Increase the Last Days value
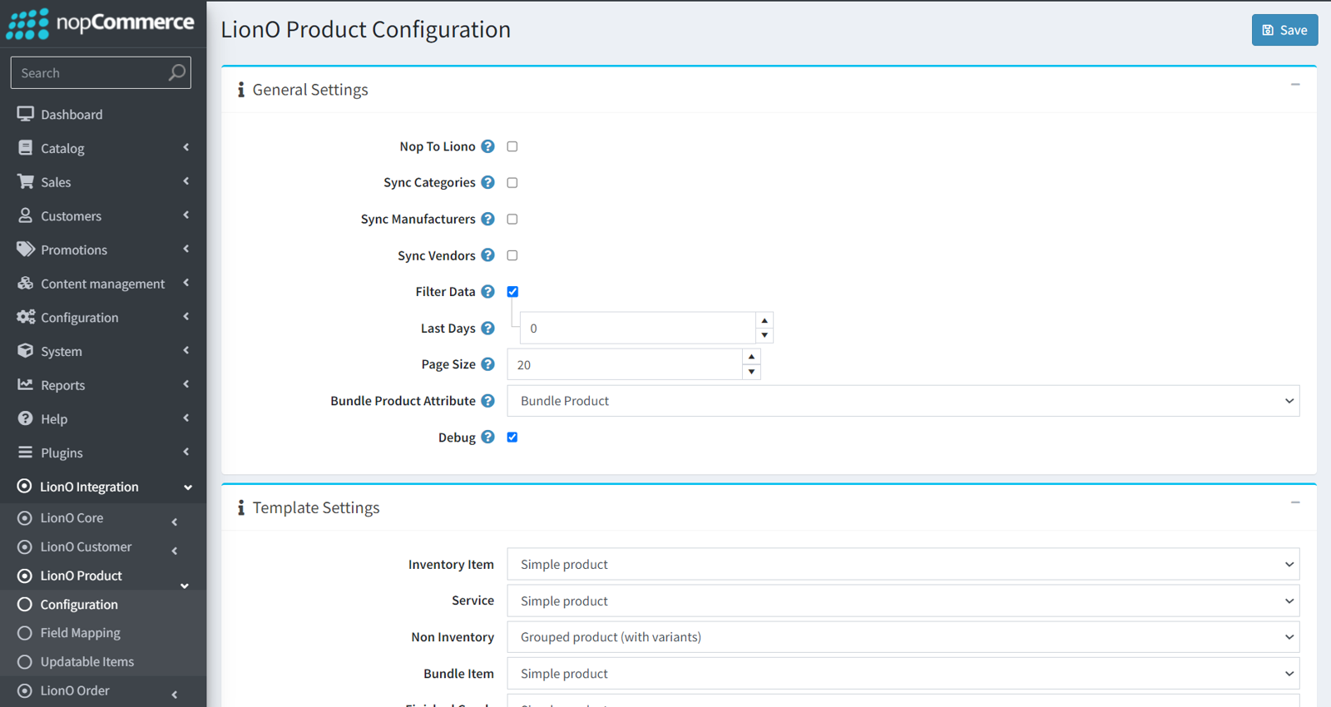Screen dimensions: 1331x707 coord(764,320)
